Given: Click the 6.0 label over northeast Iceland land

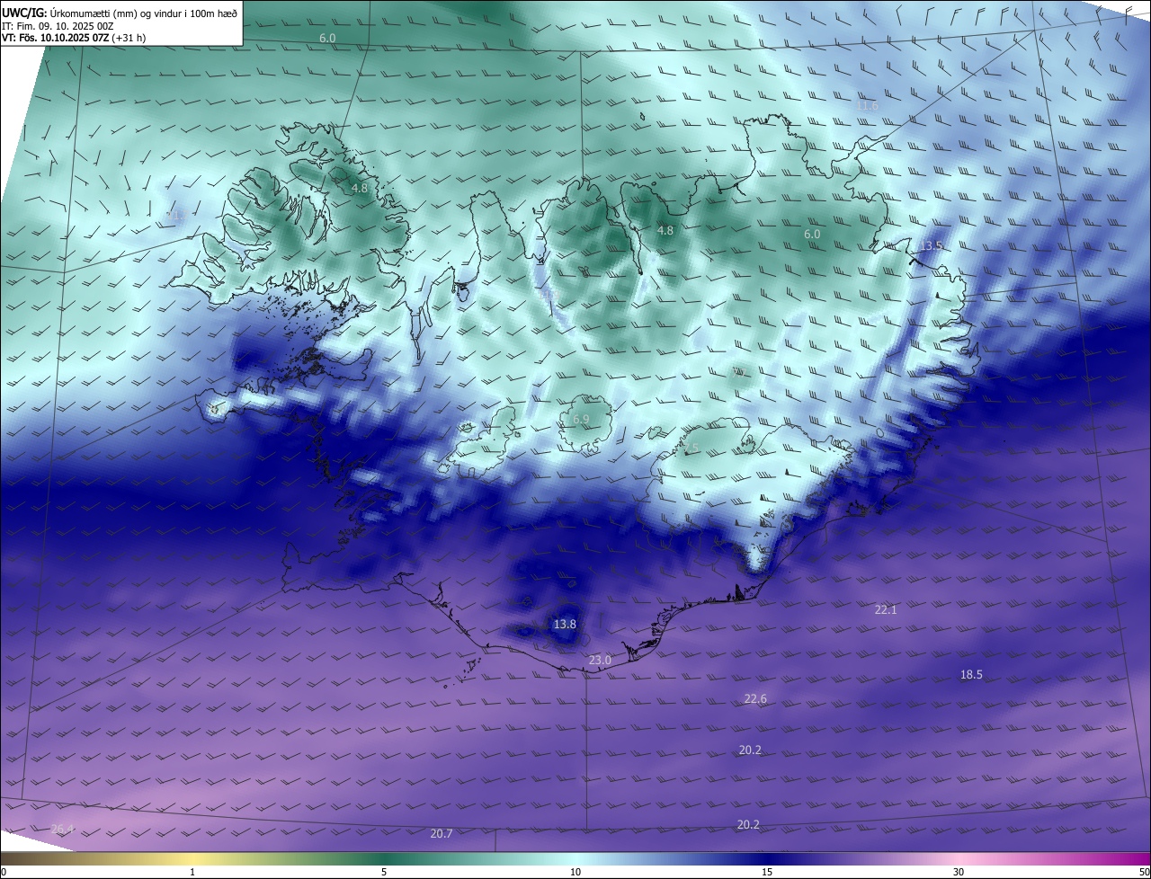Looking at the screenshot, I should tap(812, 234).
